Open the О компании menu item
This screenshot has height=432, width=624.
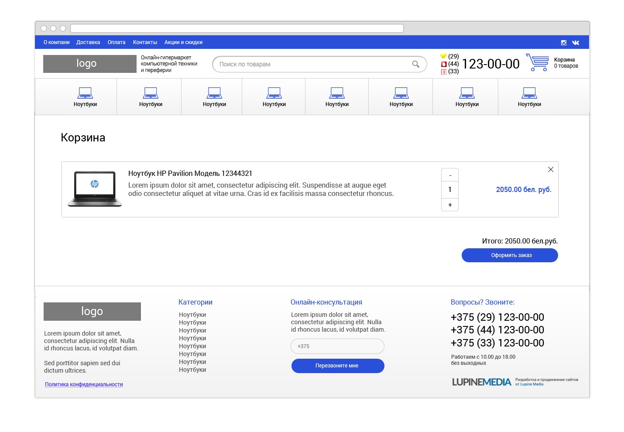click(x=57, y=42)
